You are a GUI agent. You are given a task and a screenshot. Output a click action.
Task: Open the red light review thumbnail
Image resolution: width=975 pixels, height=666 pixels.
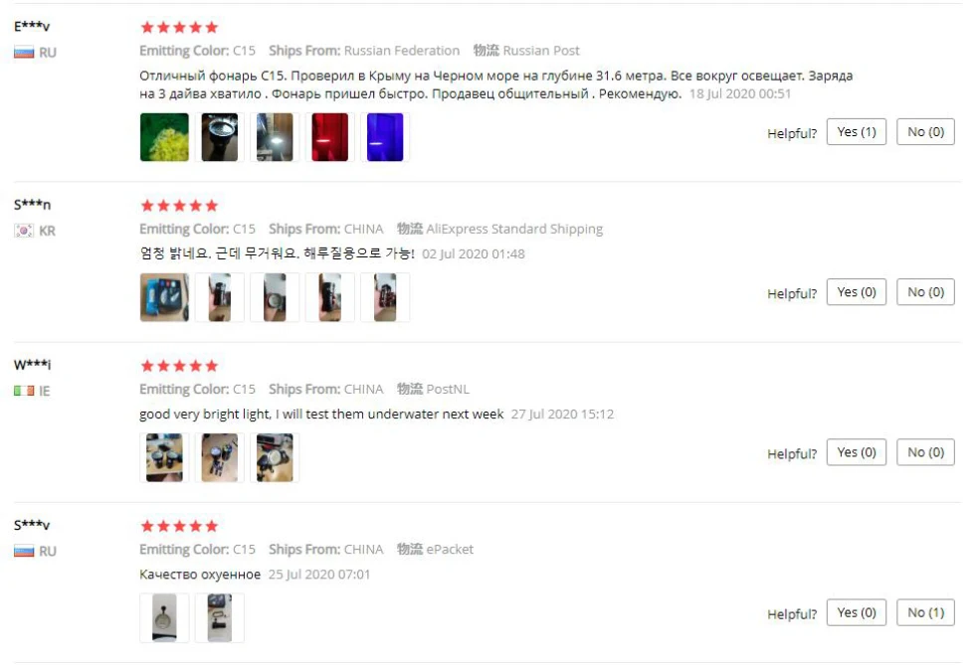tap(329, 137)
